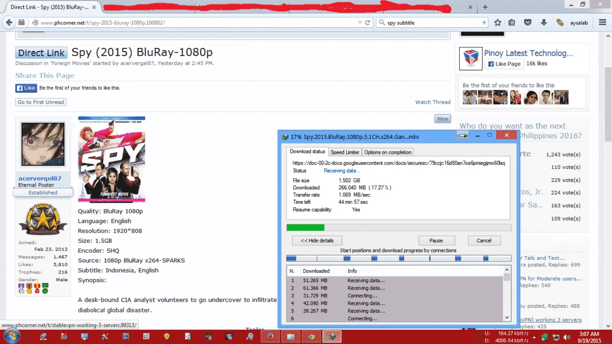Close the Direct Link Spy tab

pyautogui.click(x=94, y=7)
